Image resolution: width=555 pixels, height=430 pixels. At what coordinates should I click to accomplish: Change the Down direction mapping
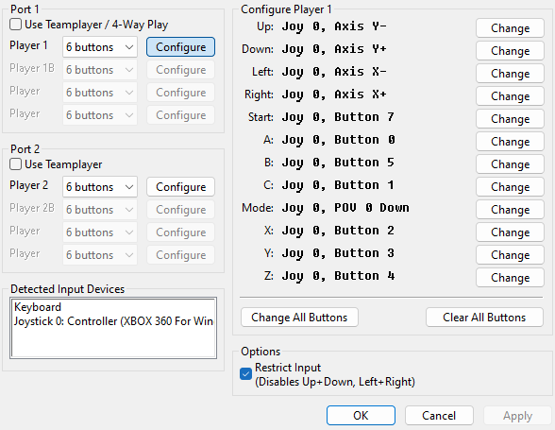(510, 51)
